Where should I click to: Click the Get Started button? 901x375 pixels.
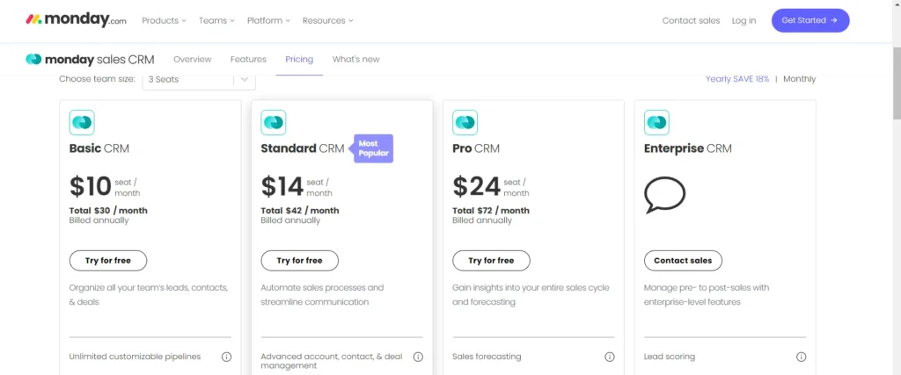(810, 21)
